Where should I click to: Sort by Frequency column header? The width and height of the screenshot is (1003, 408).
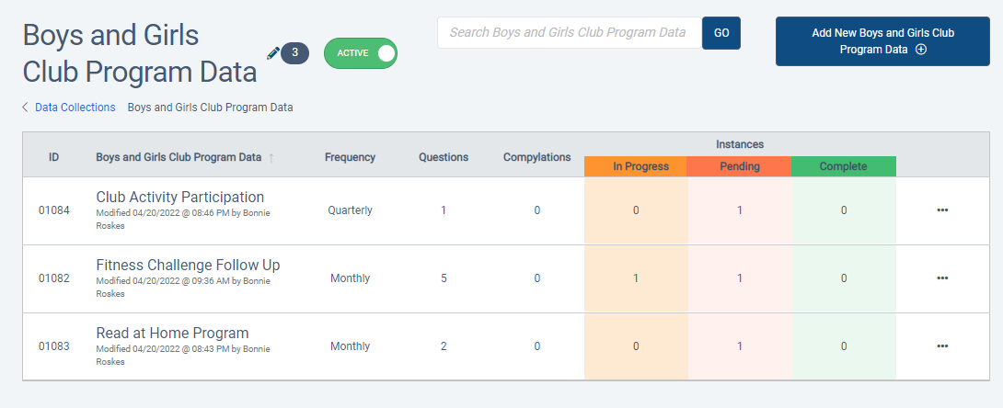pos(350,157)
